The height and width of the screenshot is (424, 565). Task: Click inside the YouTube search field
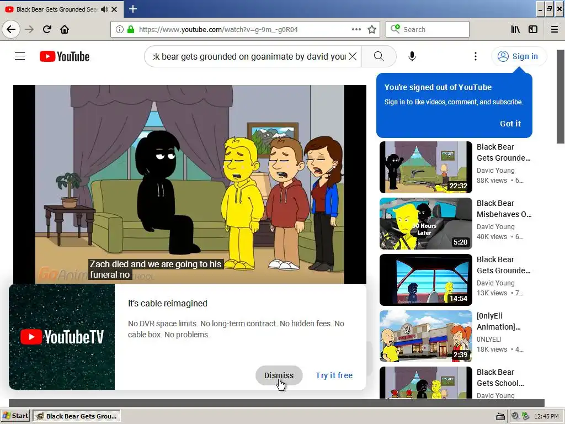pos(249,56)
